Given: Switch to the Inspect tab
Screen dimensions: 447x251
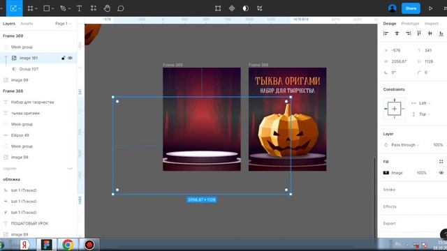Looking at the screenshot, I should (x=432, y=24).
